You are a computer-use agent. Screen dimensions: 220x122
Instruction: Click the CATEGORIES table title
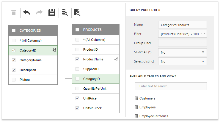pyautogui.click(x=30, y=30)
